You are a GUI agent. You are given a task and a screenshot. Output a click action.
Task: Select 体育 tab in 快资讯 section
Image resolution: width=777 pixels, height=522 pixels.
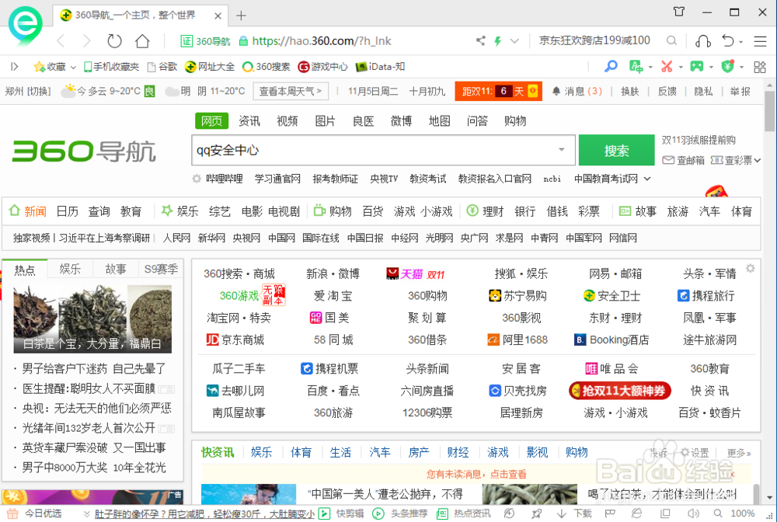301,452
